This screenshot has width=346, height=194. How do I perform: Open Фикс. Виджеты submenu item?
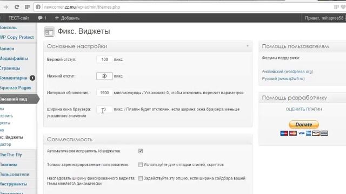(11, 137)
